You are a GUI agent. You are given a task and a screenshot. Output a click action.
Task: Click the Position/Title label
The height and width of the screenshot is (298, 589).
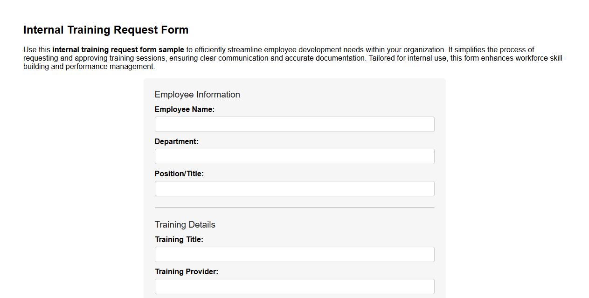tap(180, 173)
